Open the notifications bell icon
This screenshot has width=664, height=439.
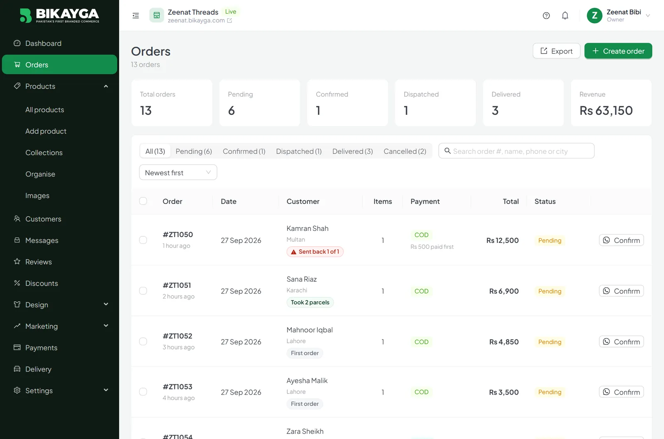565,16
